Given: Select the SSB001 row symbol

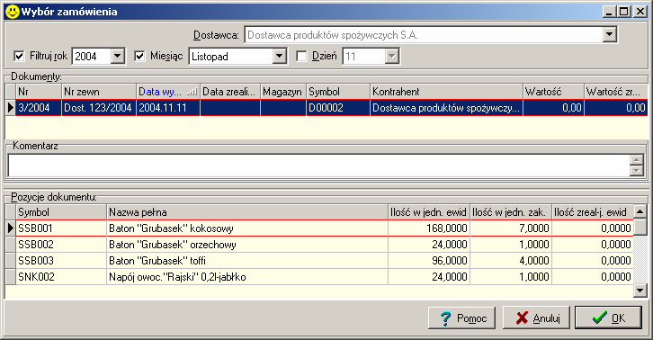Looking at the screenshot, I should coord(61,228).
